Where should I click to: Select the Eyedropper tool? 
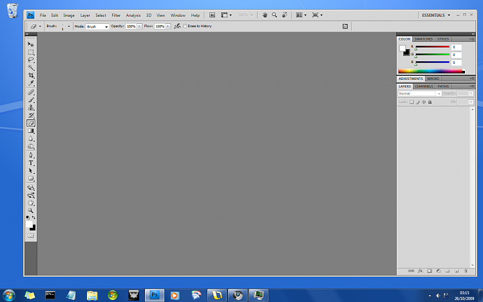point(30,83)
